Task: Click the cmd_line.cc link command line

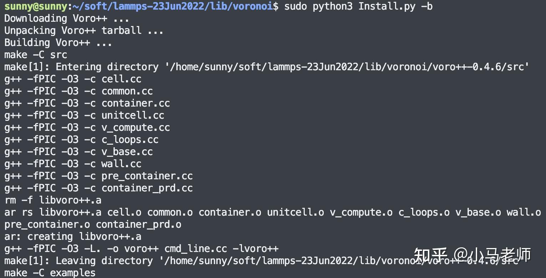Action: [141, 248]
